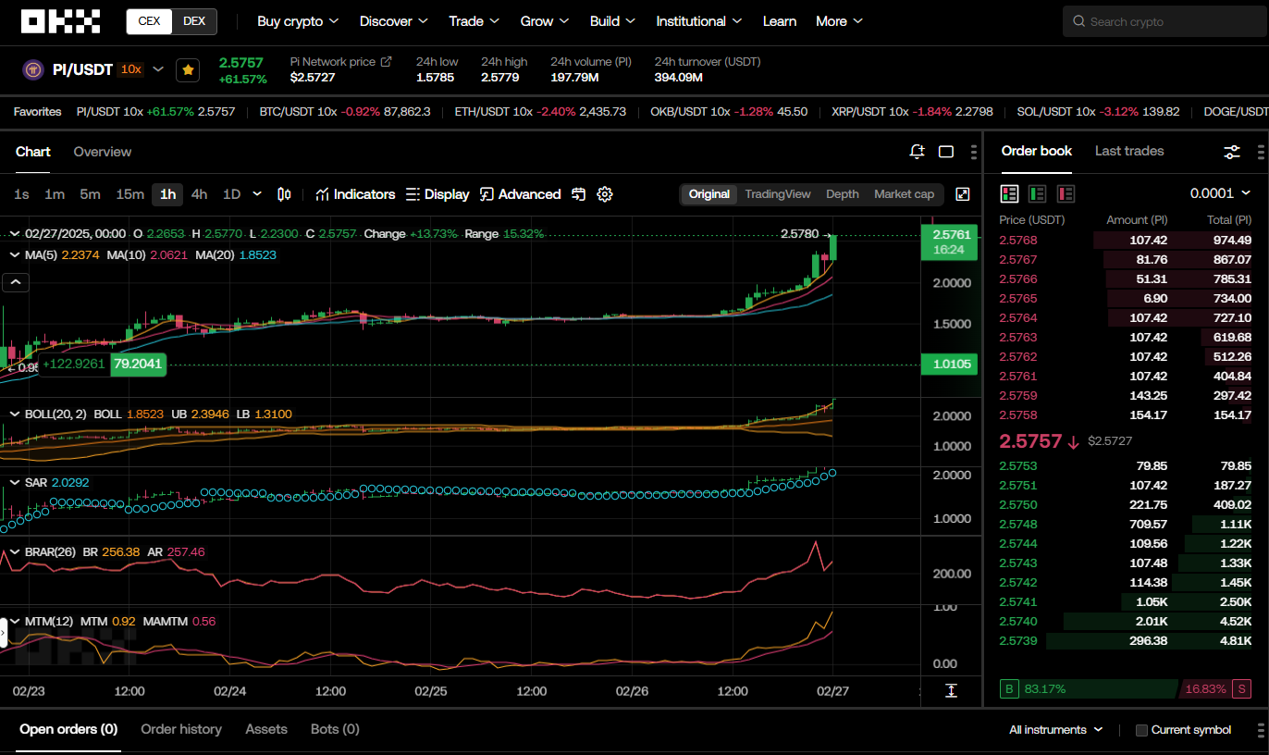Select BTC/USDT in Favorites ticker
Viewport: 1269px width, 755px height.
345,111
